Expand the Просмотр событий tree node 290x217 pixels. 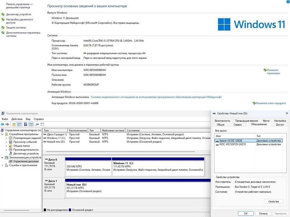[x=7, y=142]
